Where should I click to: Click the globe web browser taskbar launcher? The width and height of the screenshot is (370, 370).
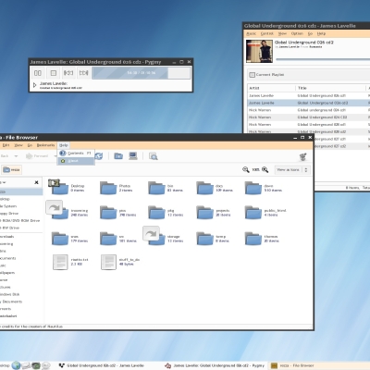[x=16, y=365]
